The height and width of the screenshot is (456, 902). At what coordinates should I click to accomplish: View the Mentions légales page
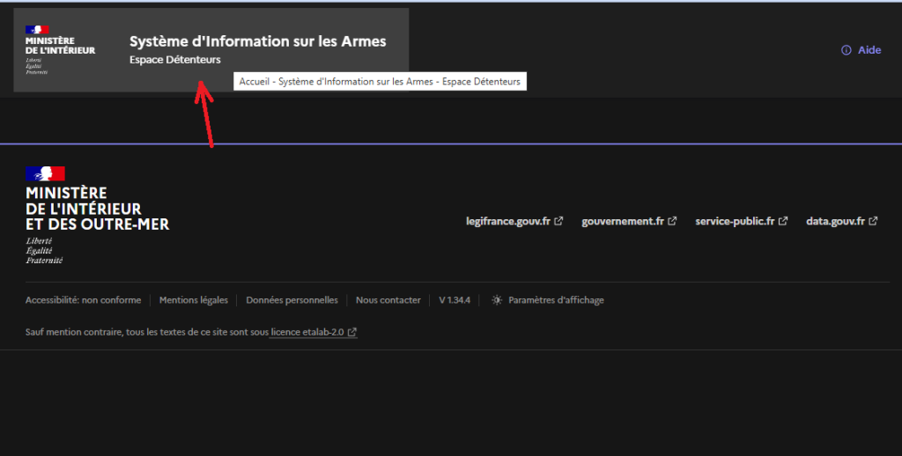pyautogui.click(x=193, y=300)
